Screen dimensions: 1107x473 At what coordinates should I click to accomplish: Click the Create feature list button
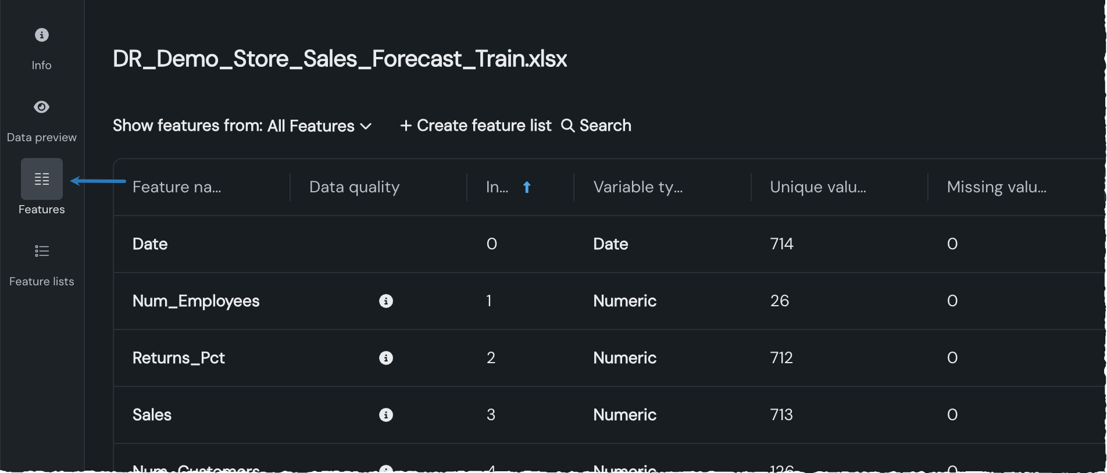point(476,126)
